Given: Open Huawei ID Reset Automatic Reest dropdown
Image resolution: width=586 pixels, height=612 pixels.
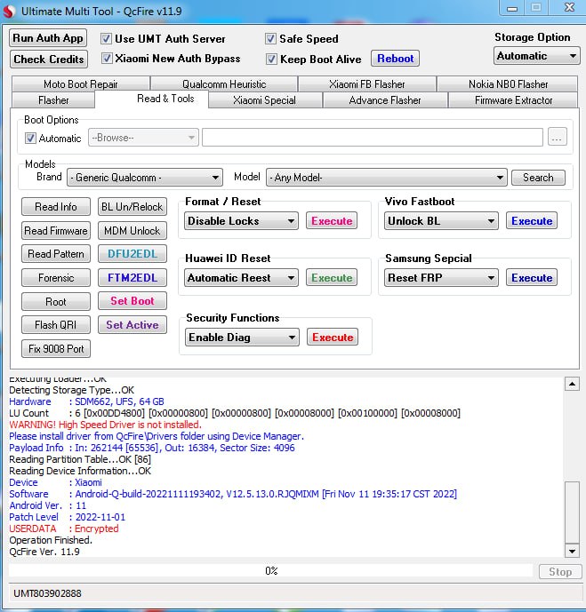Looking at the screenshot, I should coord(241,278).
